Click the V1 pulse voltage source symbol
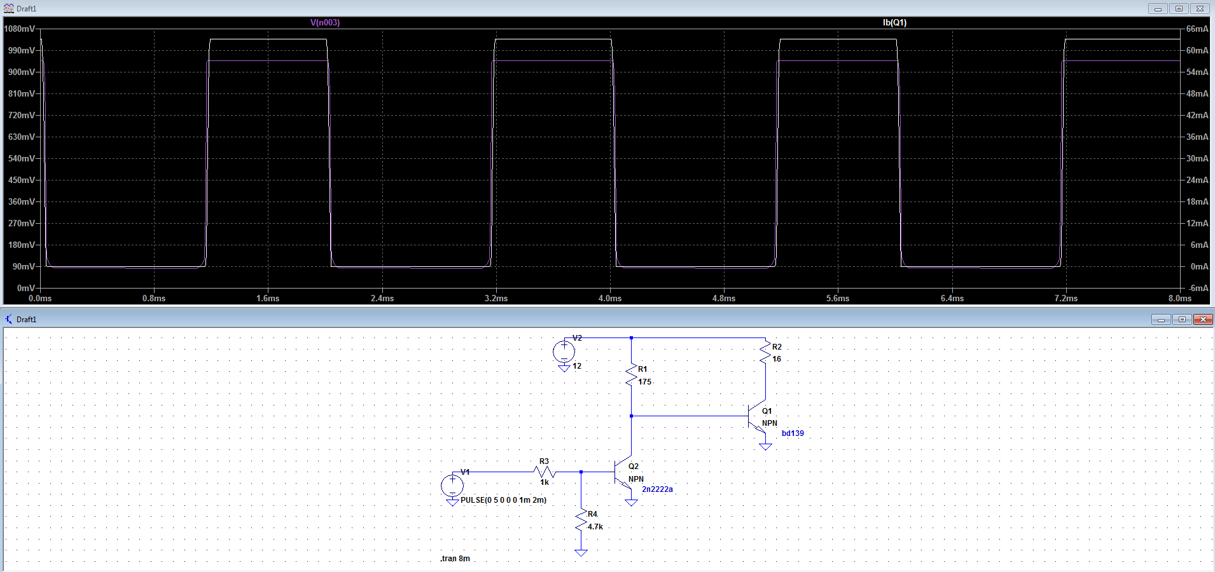The image size is (1215, 572). pyautogui.click(x=452, y=486)
